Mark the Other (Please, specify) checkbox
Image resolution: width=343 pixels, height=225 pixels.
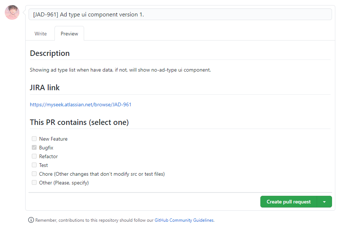point(34,183)
